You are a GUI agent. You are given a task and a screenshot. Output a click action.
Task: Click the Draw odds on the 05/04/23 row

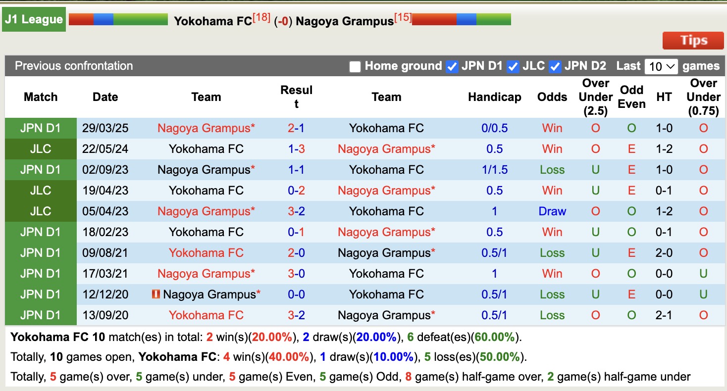(552, 211)
